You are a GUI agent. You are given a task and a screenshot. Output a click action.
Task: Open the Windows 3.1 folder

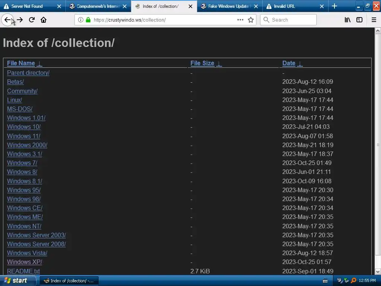pyautogui.click(x=25, y=154)
